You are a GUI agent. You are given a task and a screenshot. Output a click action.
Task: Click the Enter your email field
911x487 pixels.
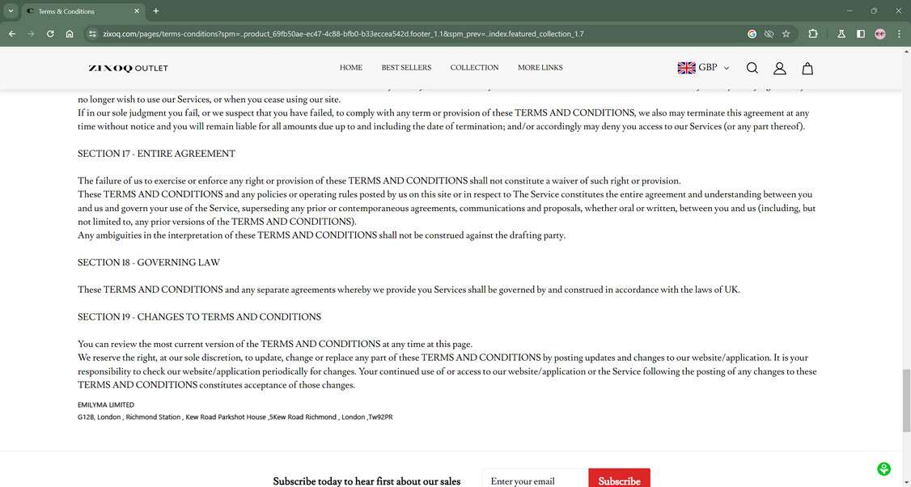pyautogui.click(x=536, y=480)
